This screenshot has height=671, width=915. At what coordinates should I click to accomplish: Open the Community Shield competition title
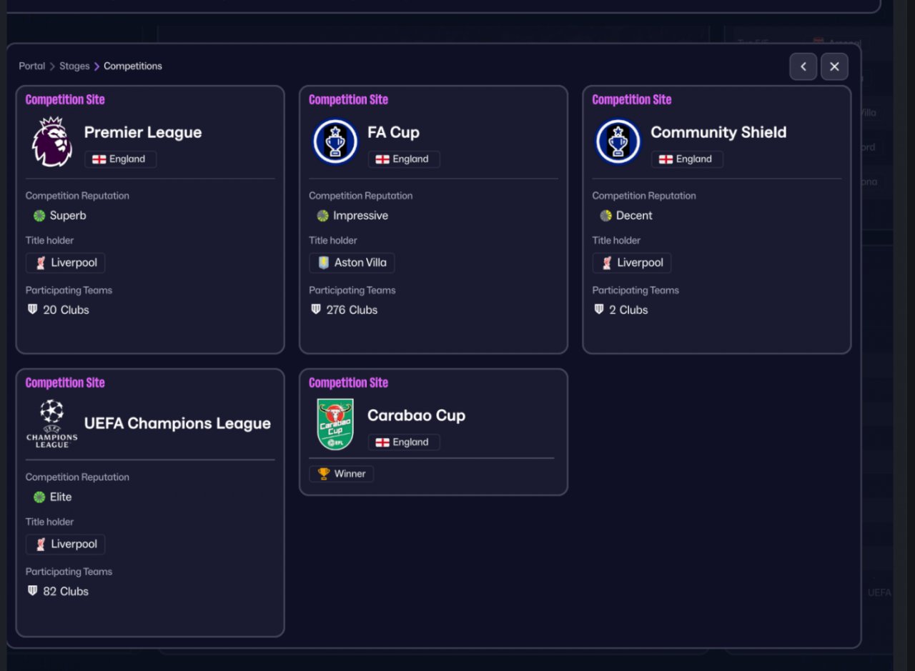718,132
